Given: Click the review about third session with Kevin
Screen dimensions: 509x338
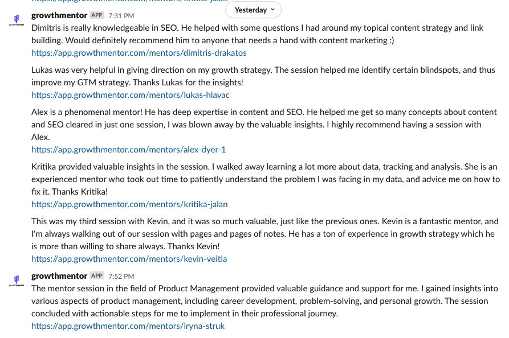Looking at the screenshot, I should (265, 234).
